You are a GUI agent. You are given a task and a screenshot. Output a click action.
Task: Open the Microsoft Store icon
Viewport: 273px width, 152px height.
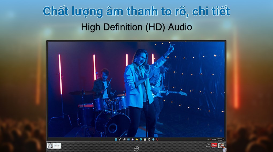(x=145, y=139)
